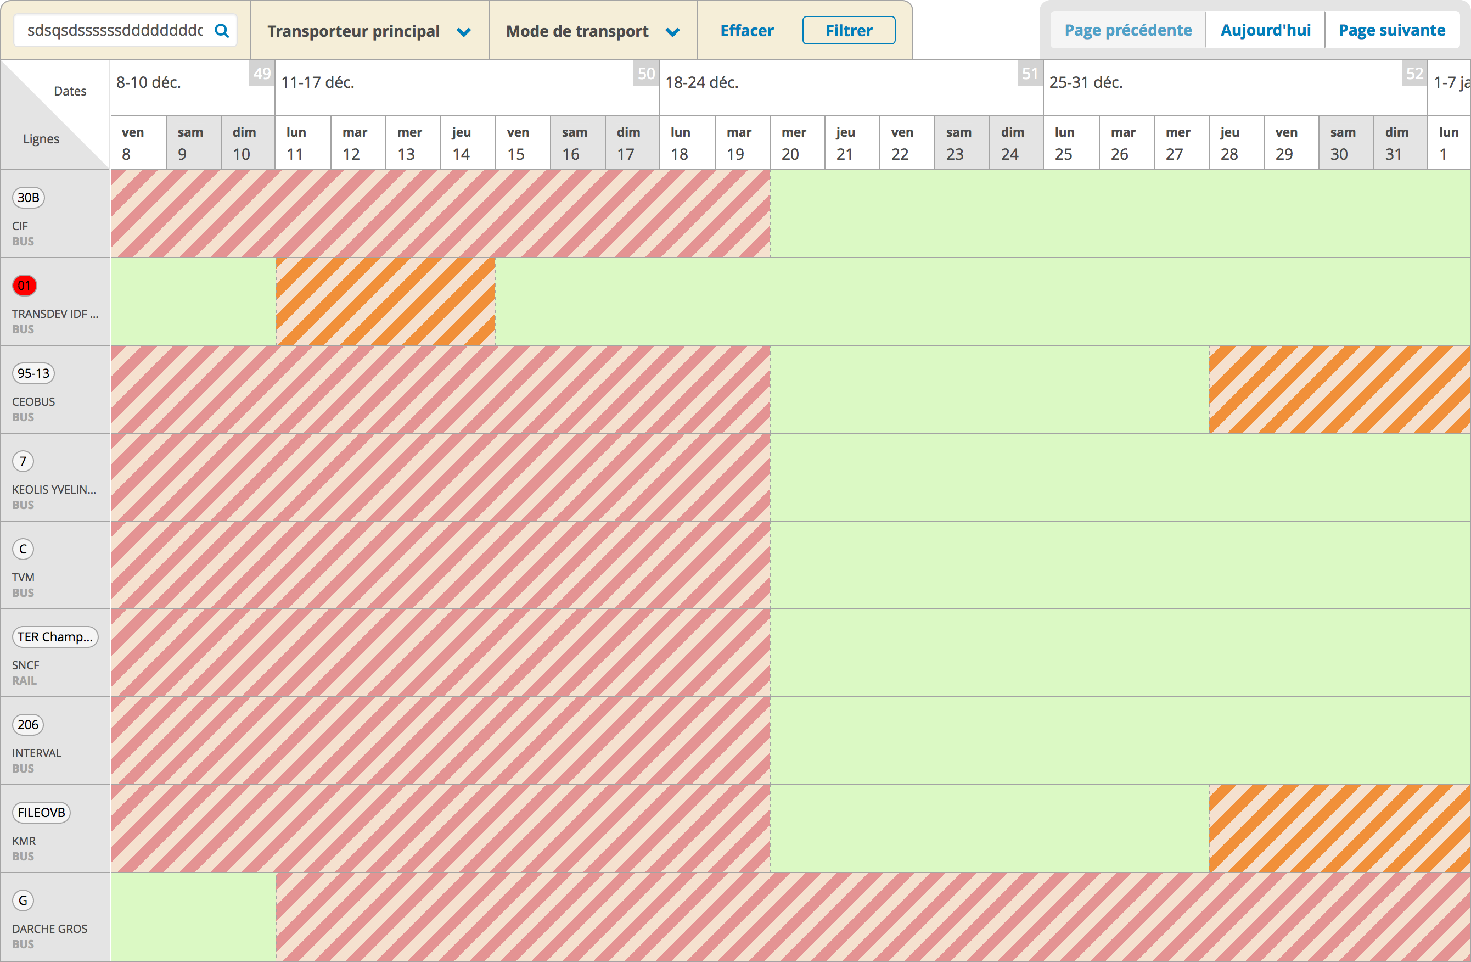Click the C line badge of TVM

pyautogui.click(x=23, y=549)
